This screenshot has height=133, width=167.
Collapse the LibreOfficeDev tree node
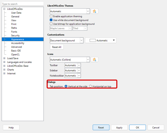[4, 9]
